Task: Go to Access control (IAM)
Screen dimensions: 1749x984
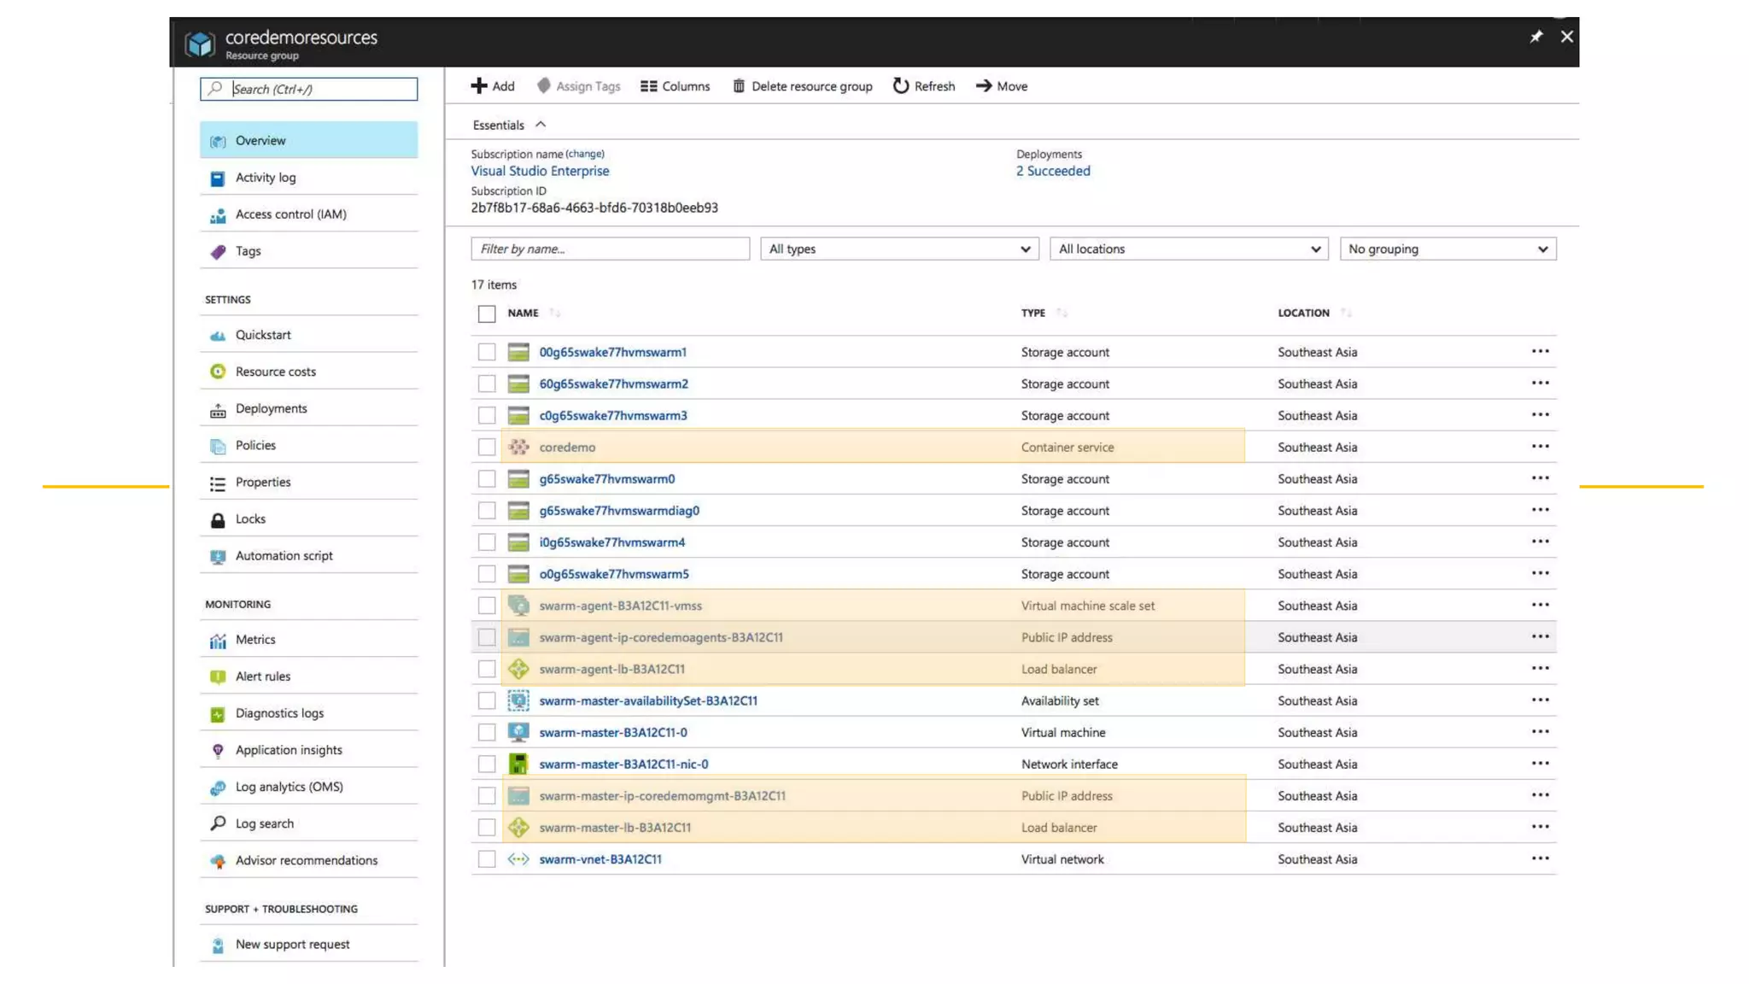Action: coord(290,214)
